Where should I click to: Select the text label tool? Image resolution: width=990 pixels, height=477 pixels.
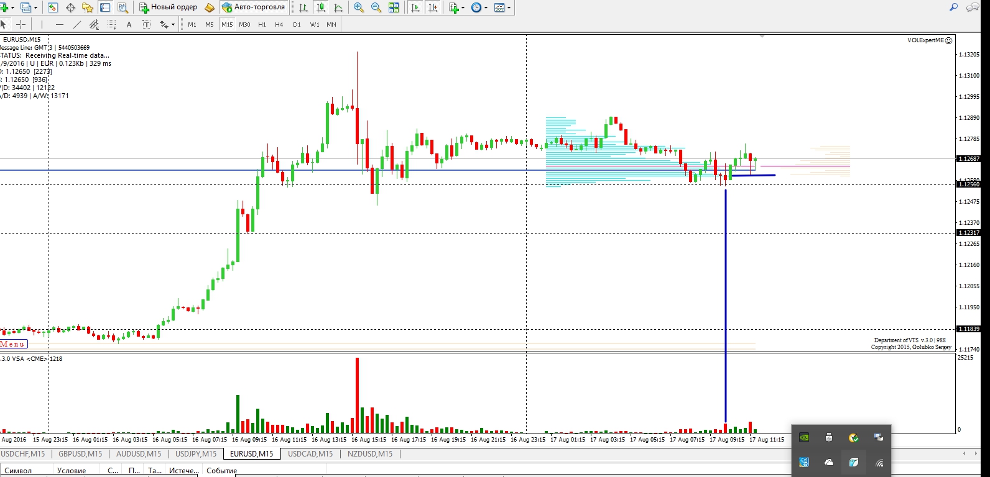click(x=146, y=24)
